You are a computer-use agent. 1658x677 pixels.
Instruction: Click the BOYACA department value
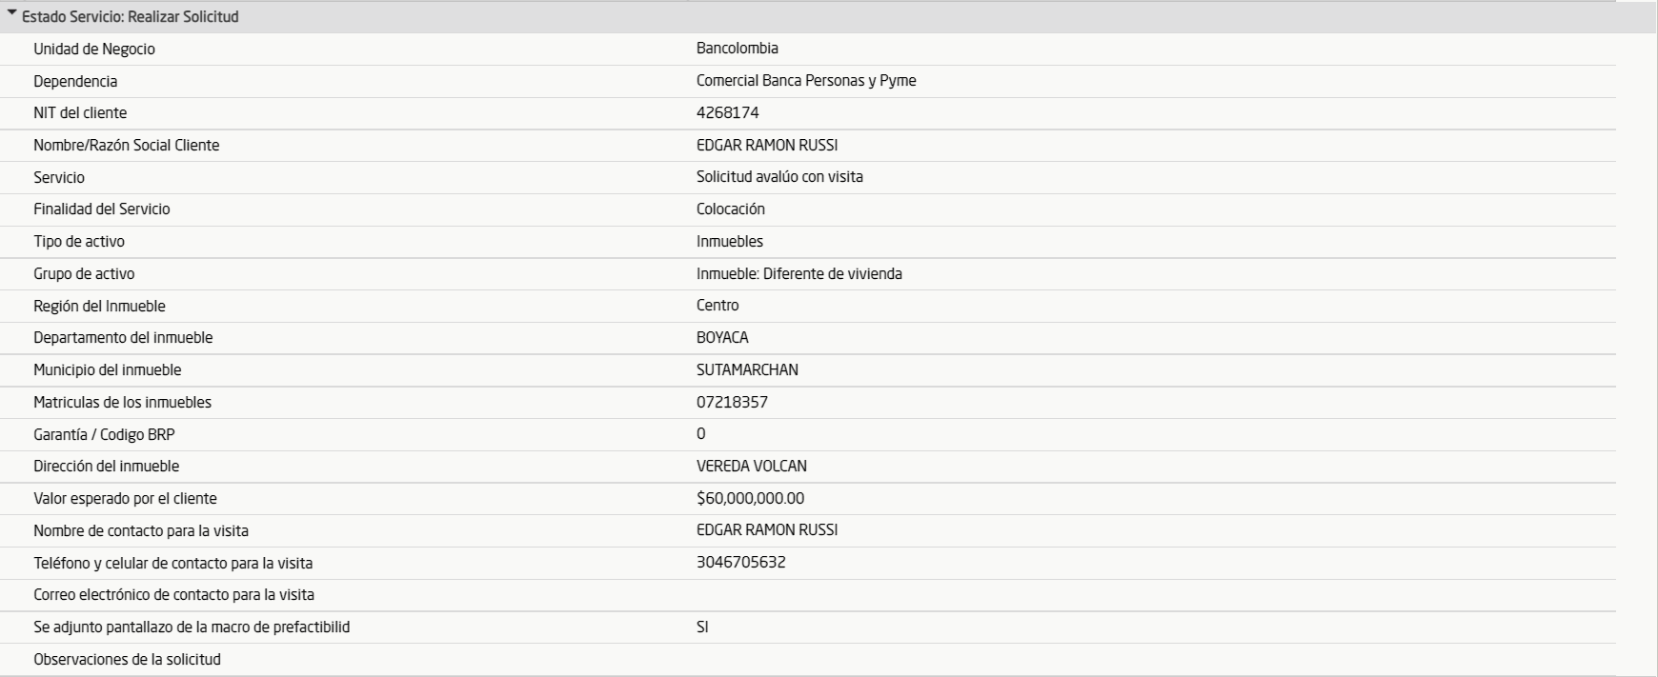tap(722, 338)
